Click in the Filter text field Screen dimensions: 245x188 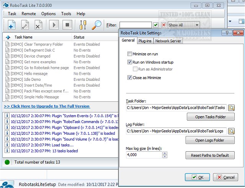pyautogui.click(x=136, y=25)
